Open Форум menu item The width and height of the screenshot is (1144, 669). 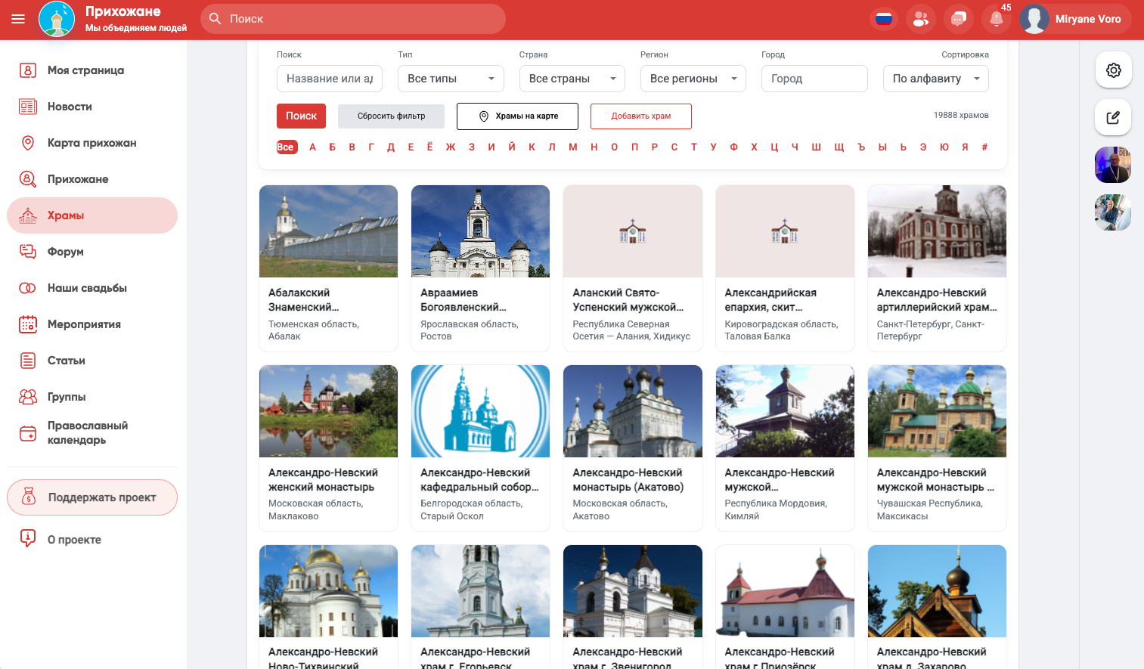tap(66, 252)
